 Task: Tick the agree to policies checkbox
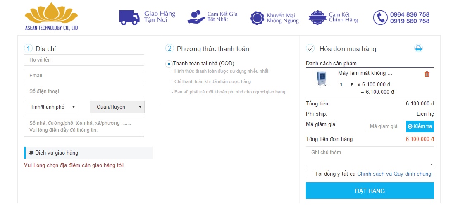[x=310, y=174]
